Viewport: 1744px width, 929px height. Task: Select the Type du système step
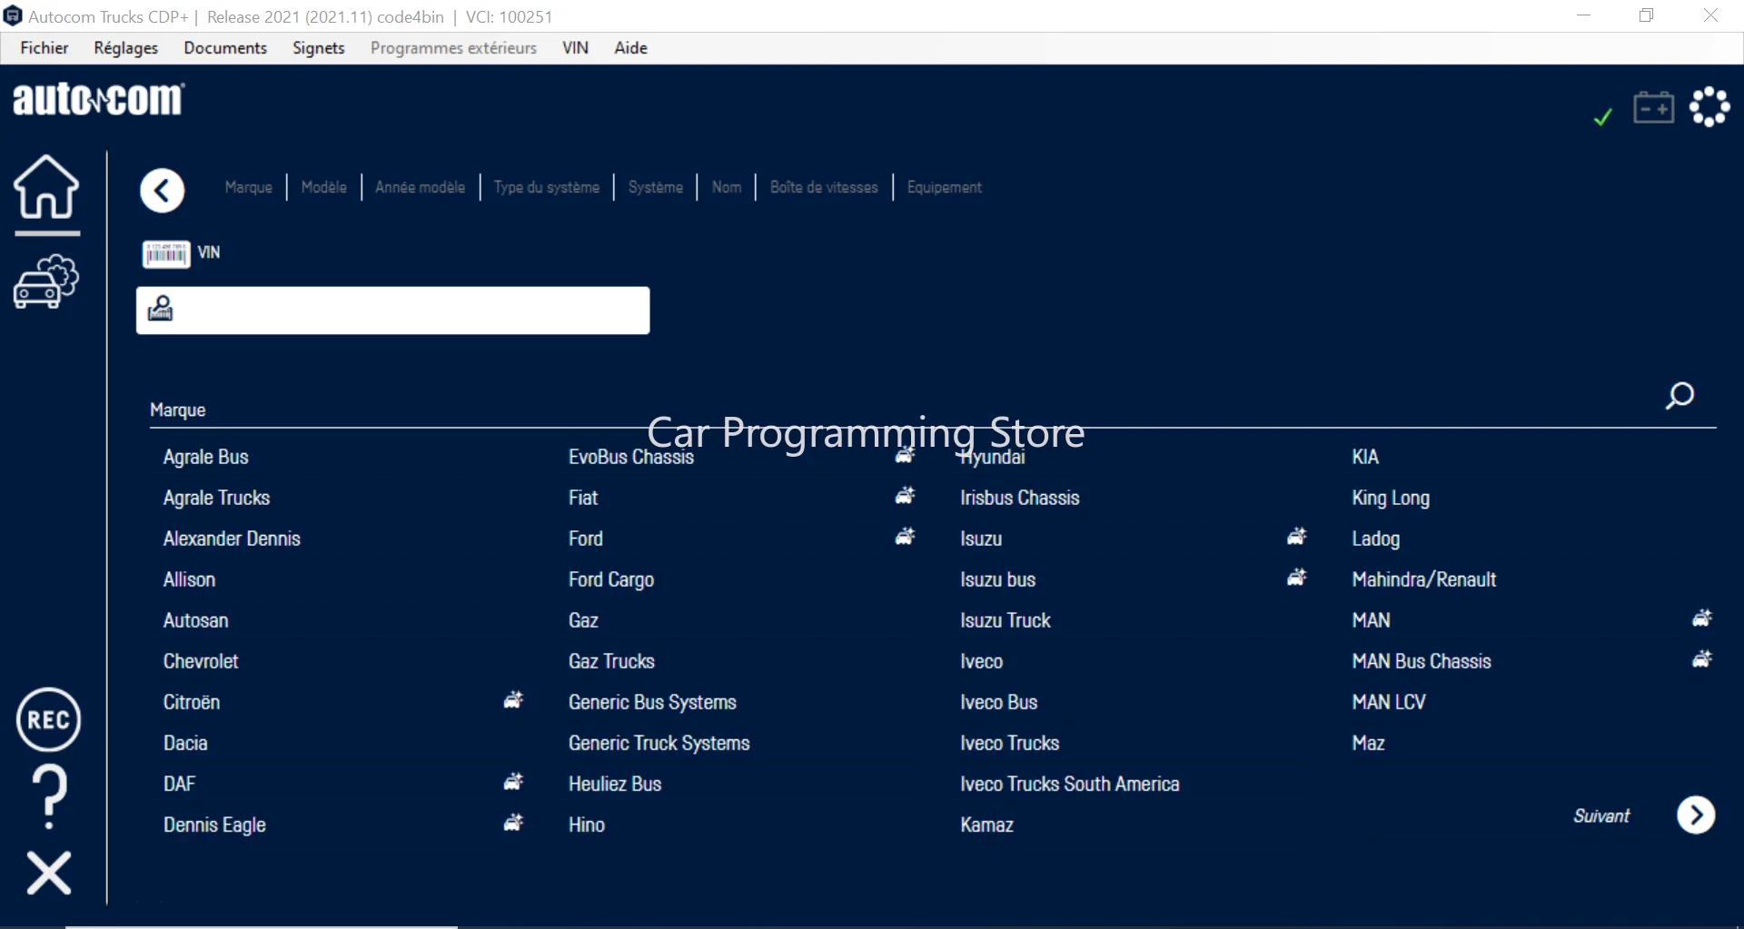pos(547,187)
